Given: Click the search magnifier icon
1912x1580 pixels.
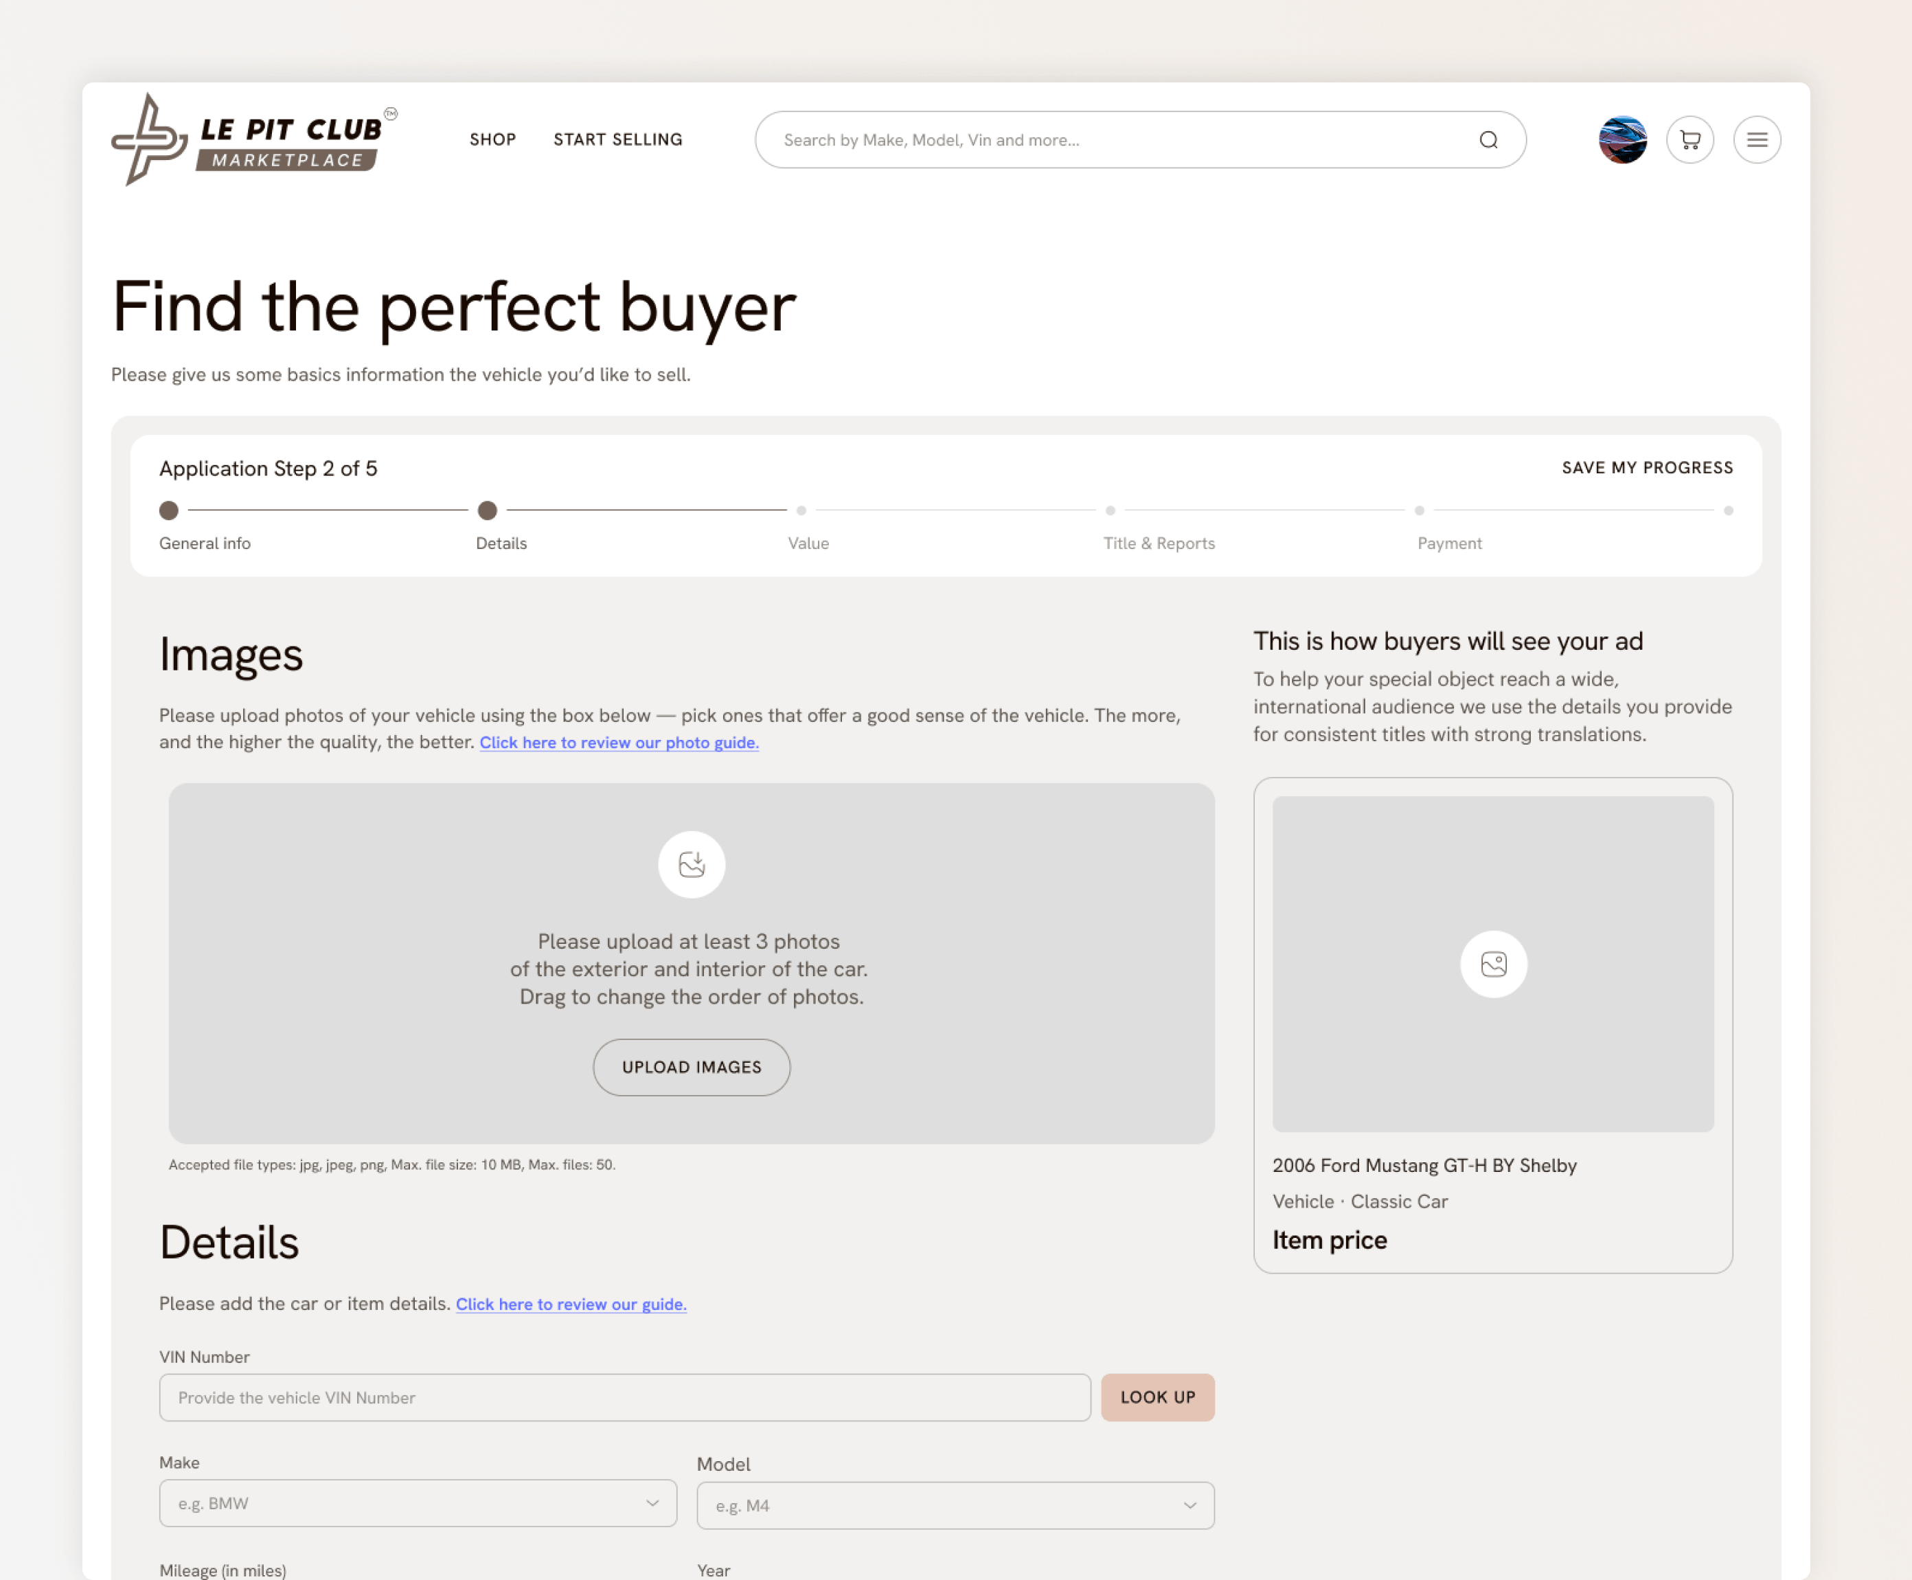Looking at the screenshot, I should 1488,139.
